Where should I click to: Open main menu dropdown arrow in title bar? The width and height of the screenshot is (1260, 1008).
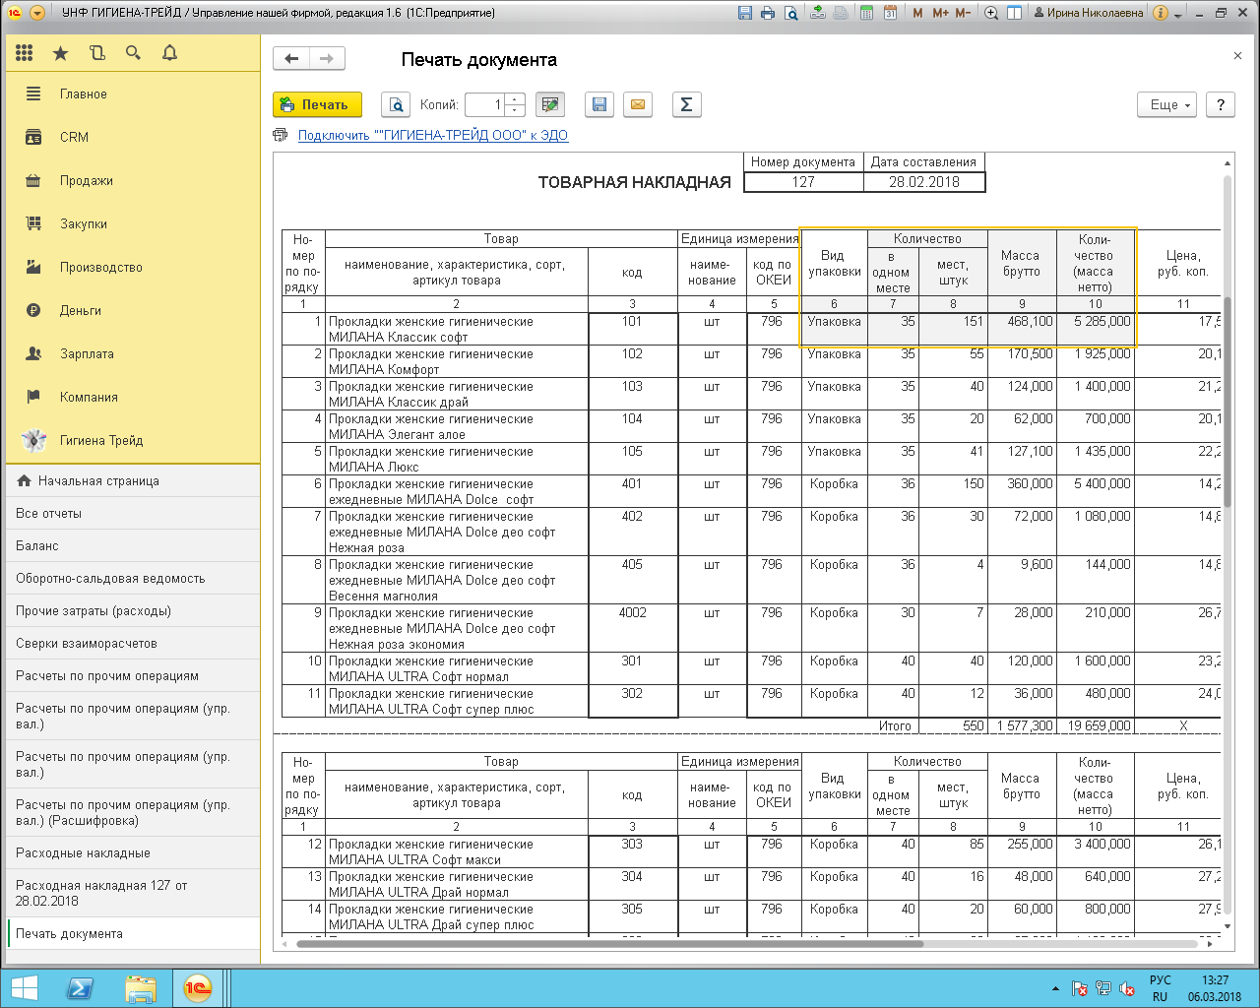(37, 13)
